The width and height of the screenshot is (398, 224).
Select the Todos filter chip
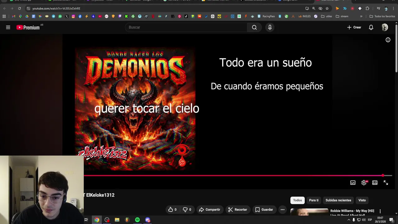click(298, 200)
